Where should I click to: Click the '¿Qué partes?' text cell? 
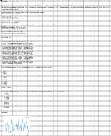pyautogui.click(x=4, y=26)
